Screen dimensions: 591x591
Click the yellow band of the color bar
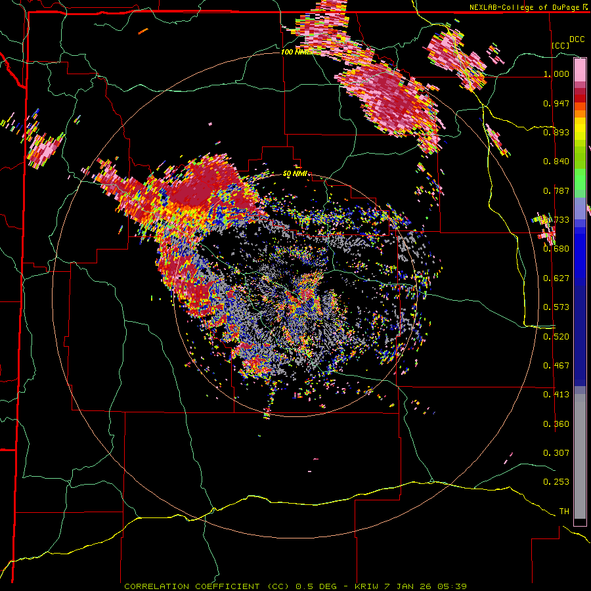coord(580,129)
